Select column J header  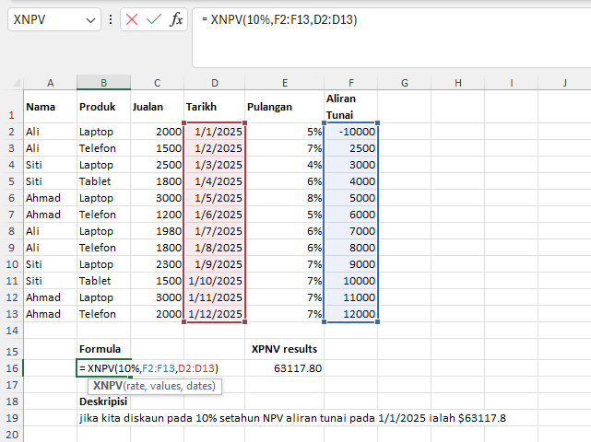coord(563,83)
